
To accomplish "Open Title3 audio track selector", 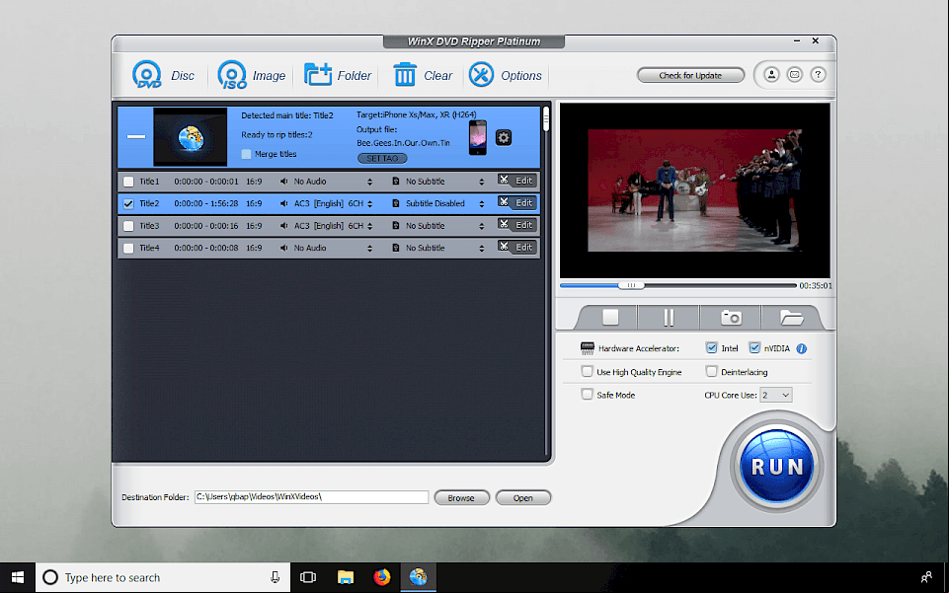I will click(369, 226).
